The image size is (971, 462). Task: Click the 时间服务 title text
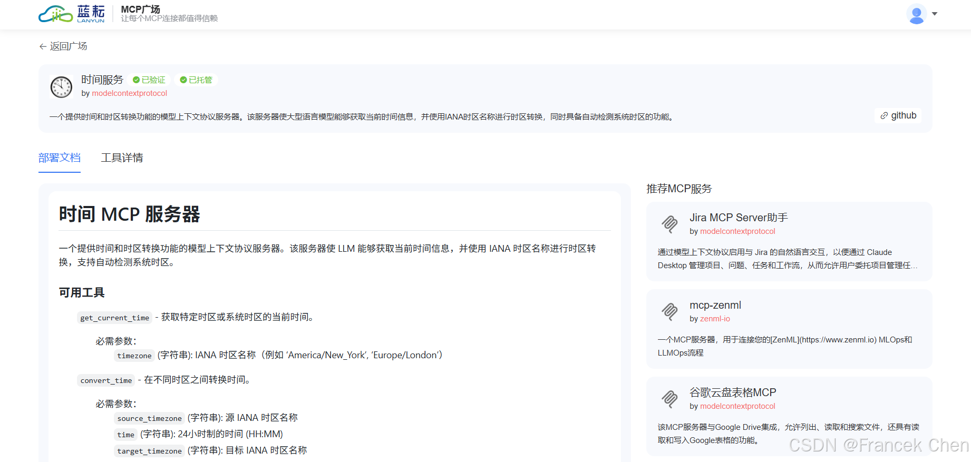coord(102,80)
